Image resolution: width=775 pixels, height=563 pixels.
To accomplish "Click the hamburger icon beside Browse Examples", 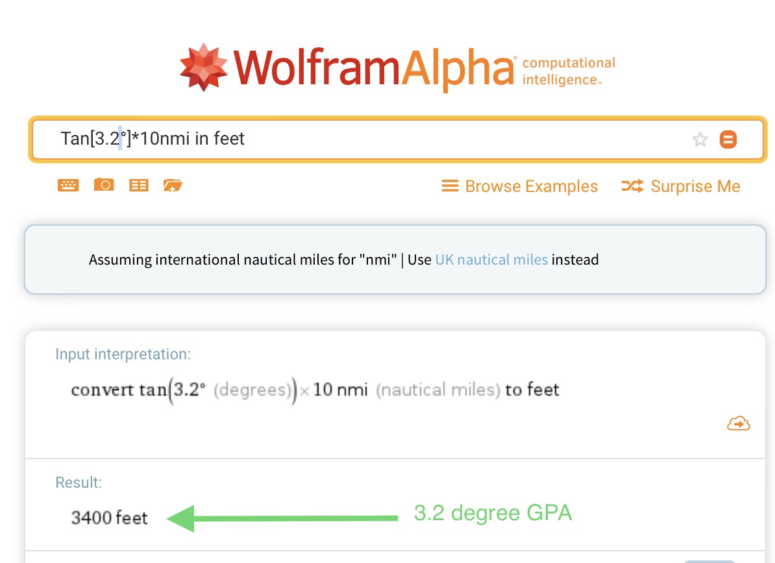I will click(450, 186).
